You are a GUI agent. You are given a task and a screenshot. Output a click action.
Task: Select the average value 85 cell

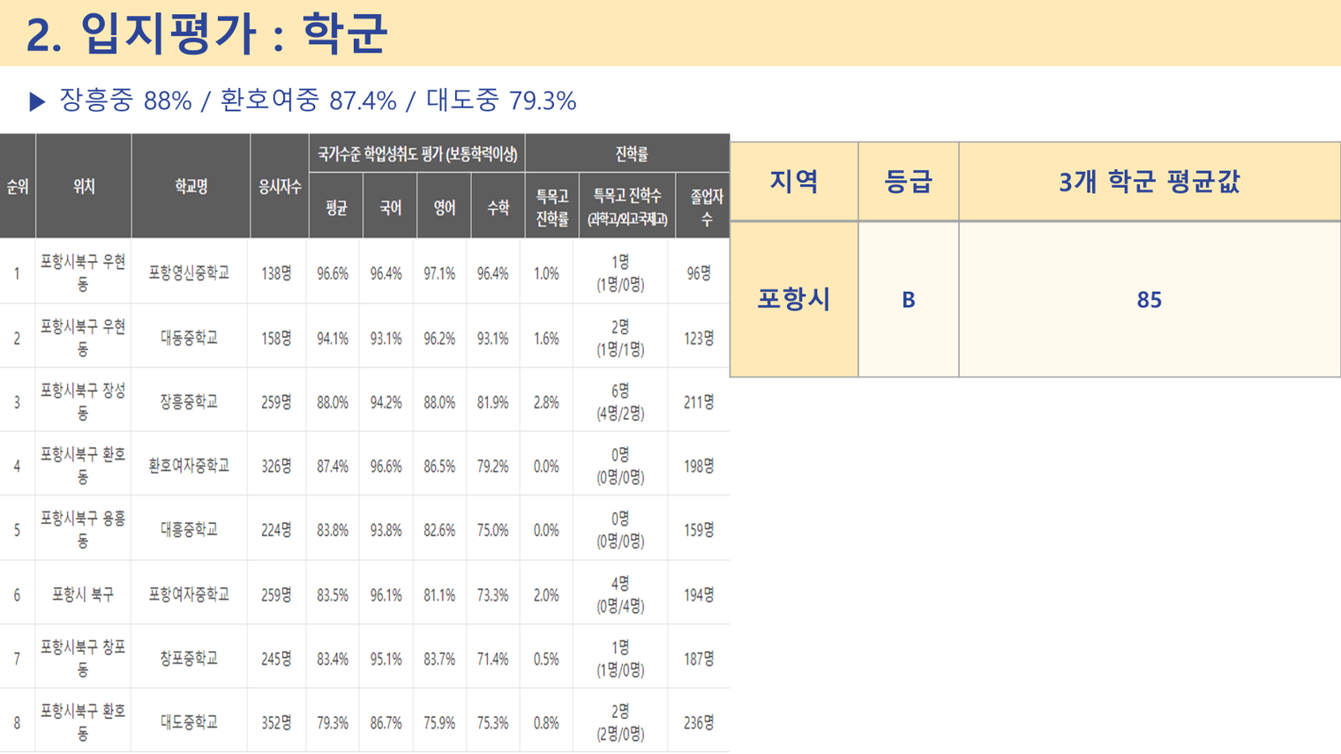(x=1150, y=300)
